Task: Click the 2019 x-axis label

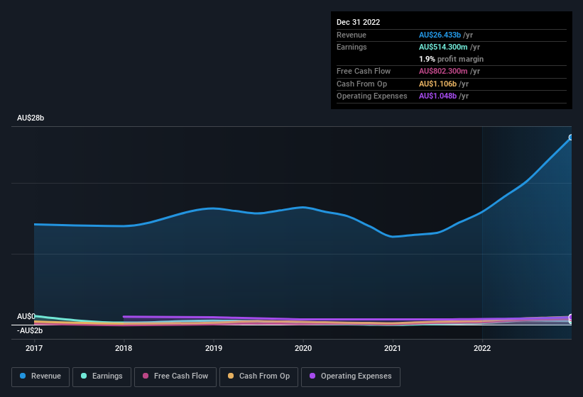Action: coord(214,348)
